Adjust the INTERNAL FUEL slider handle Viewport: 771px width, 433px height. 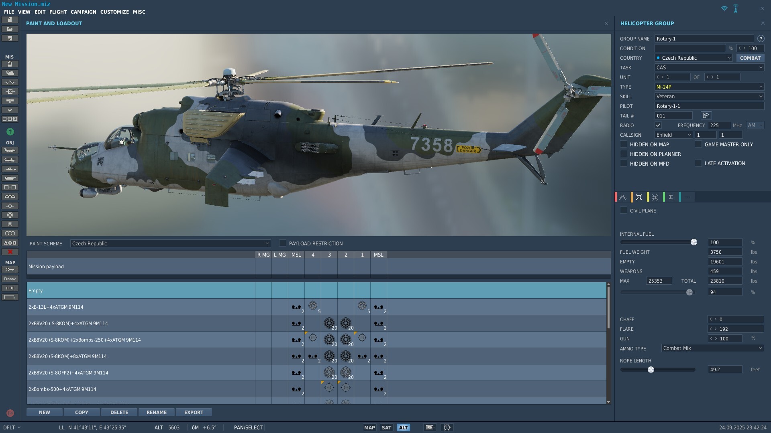693,242
